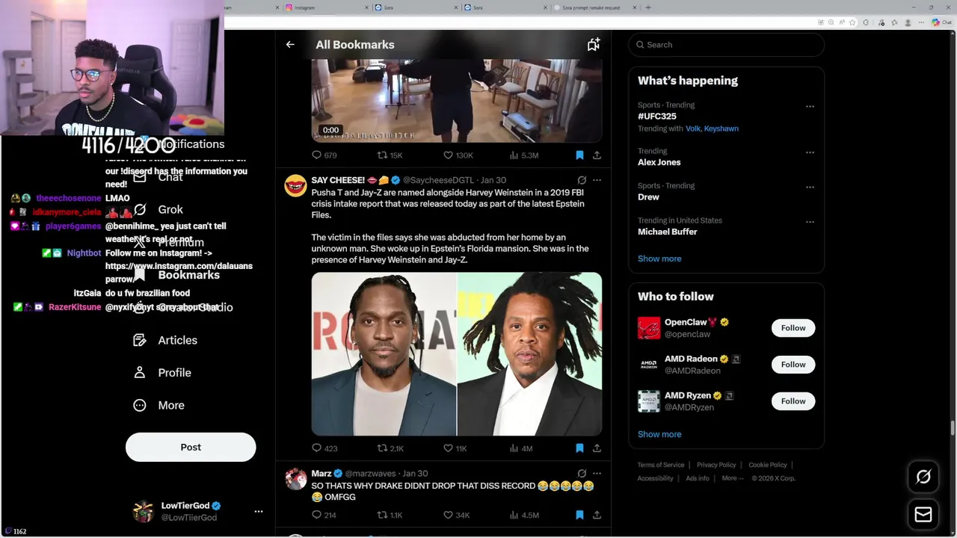Switch to Sora prompt remake request tab
Viewport: 957px width, 538px height.
pos(594,7)
